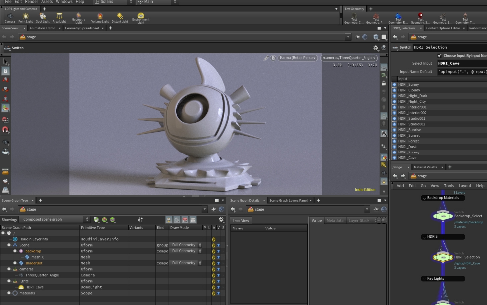Open the Karma Persp viewport dropdown
This screenshot has width=487, height=305.
[298, 58]
